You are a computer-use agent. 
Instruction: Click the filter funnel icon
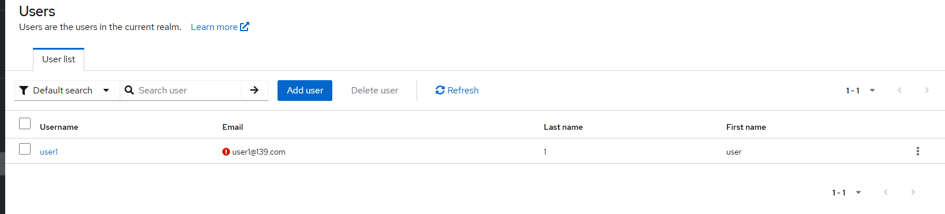[x=24, y=91]
